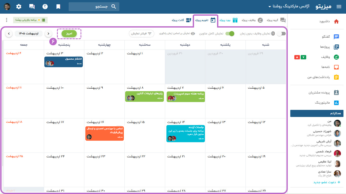Click the chevron right of اردیبهشت ۱۴۰۵
The height and width of the screenshot is (194, 346).
(48, 33)
